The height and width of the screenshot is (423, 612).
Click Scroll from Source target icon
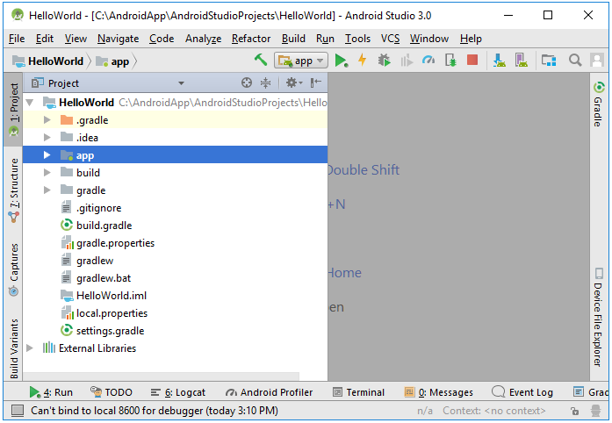tap(246, 82)
